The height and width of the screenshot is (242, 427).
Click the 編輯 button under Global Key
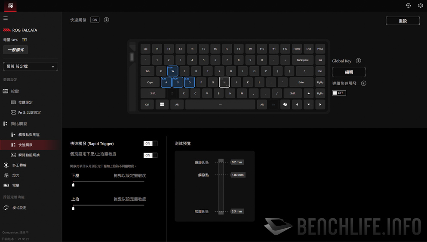tap(349, 72)
